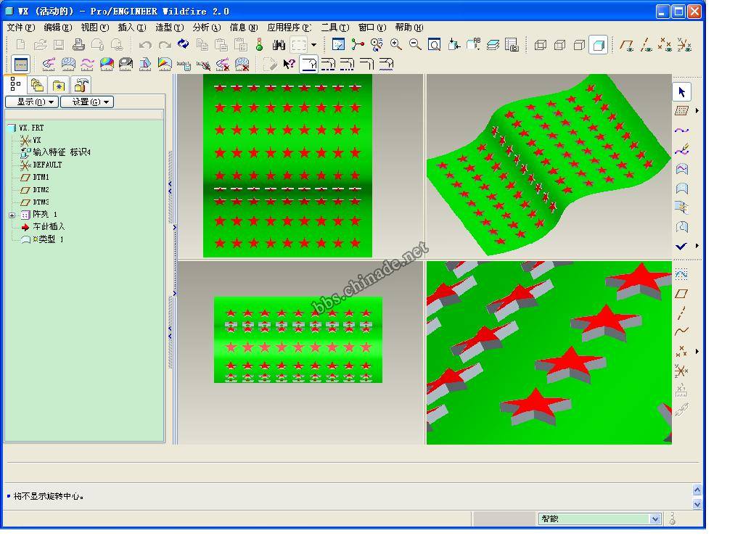743x557 pixels.
Task: Click the Repaint screen icon
Action: coord(338,44)
